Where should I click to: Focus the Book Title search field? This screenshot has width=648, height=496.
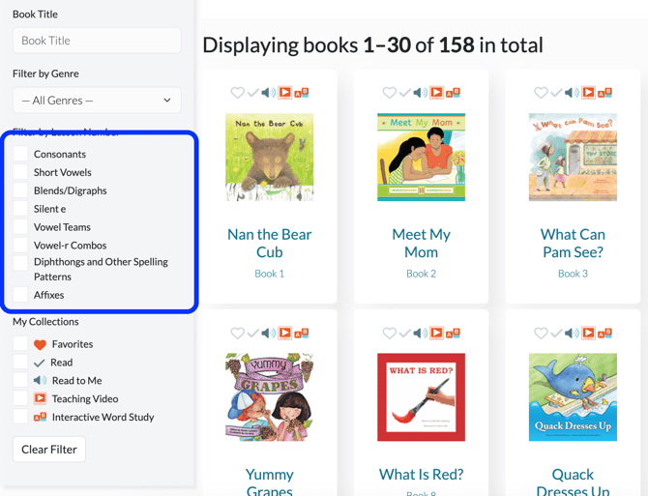(x=97, y=41)
